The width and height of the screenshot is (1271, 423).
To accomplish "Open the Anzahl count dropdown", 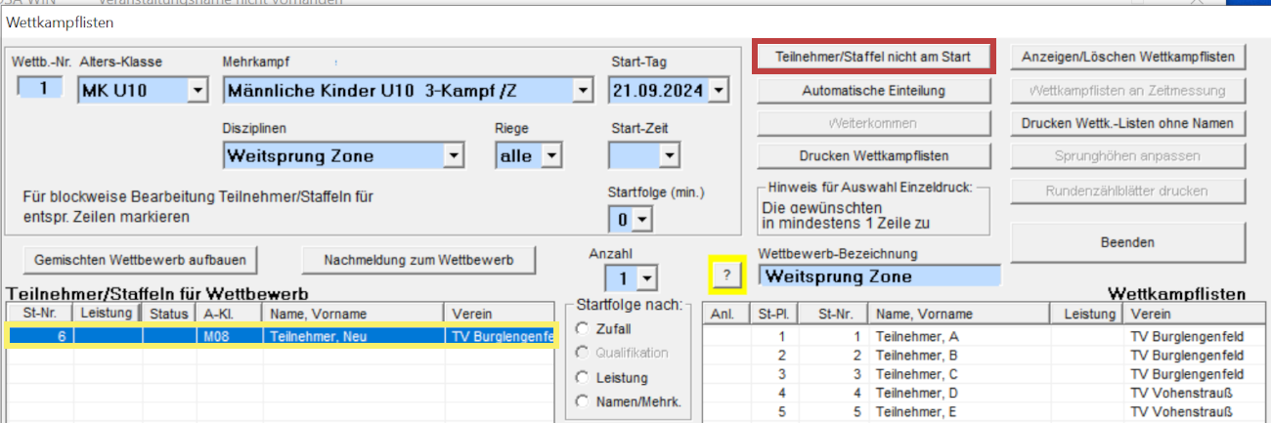I will pyautogui.click(x=647, y=280).
